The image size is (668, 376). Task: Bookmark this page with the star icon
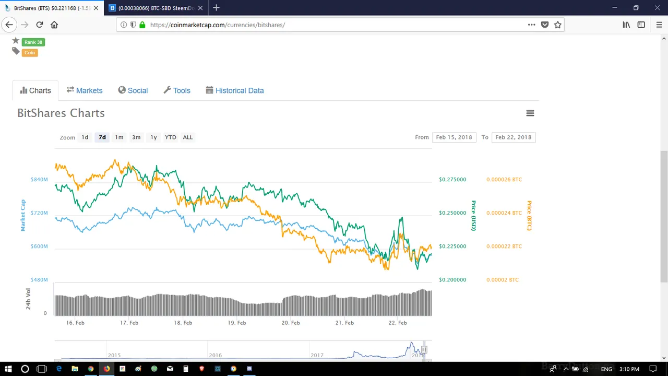click(558, 25)
